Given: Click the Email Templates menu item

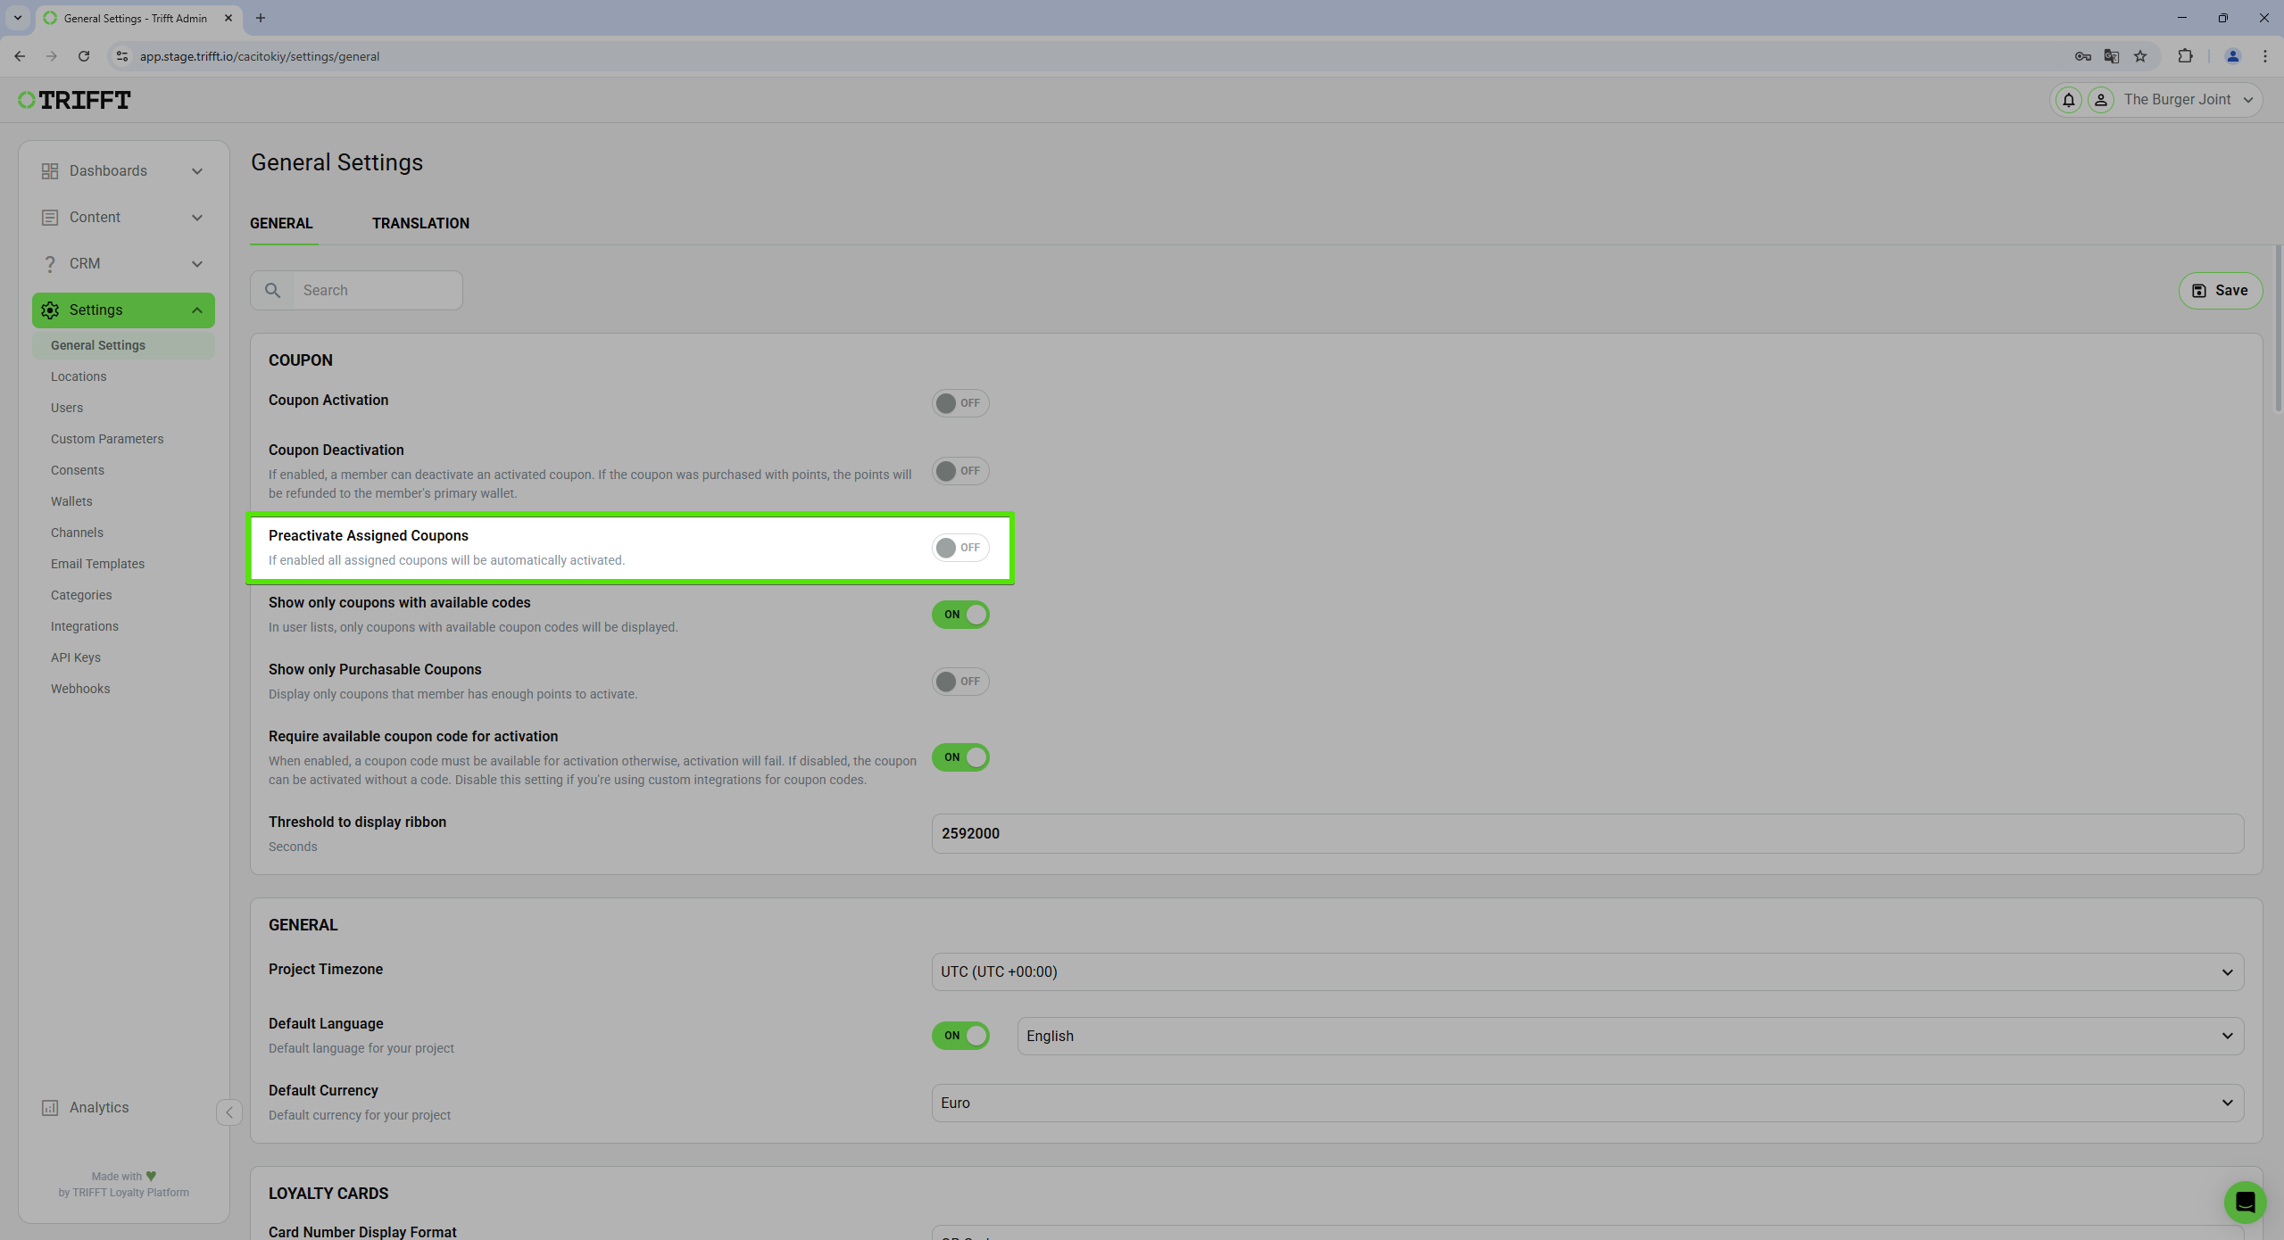Looking at the screenshot, I should (98, 564).
